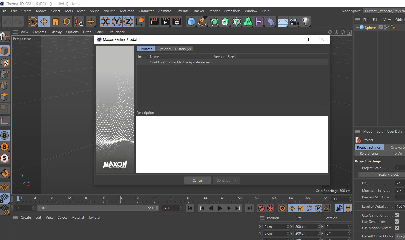Add a Bend deformer
The height and width of the screenshot is (240, 405).
[x=271, y=22]
